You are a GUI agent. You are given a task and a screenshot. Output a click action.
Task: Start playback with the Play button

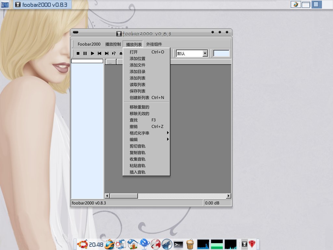(92, 53)
